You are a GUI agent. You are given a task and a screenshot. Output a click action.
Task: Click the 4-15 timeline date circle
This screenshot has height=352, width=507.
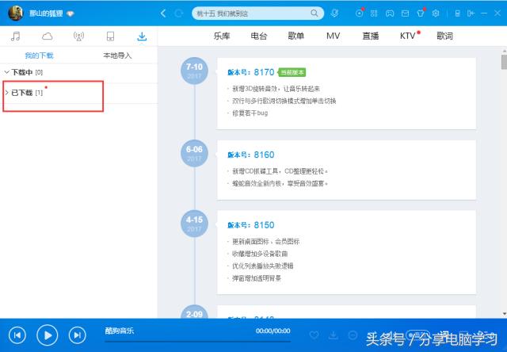click(x=194, y=224)
